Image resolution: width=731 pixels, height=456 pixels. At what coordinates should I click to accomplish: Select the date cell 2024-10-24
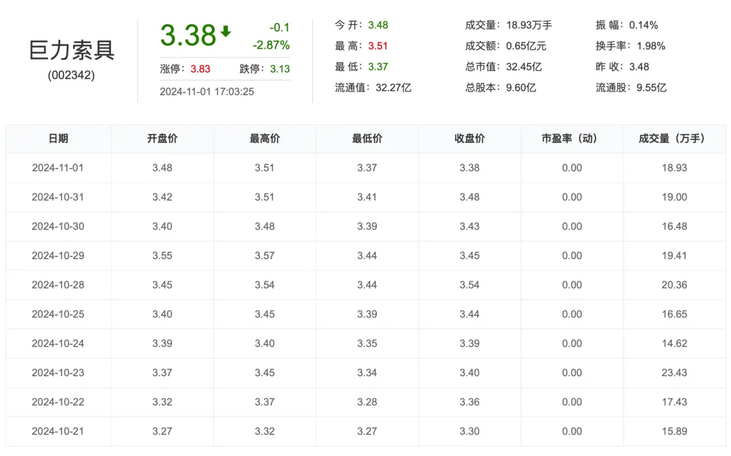click(58, 343)
